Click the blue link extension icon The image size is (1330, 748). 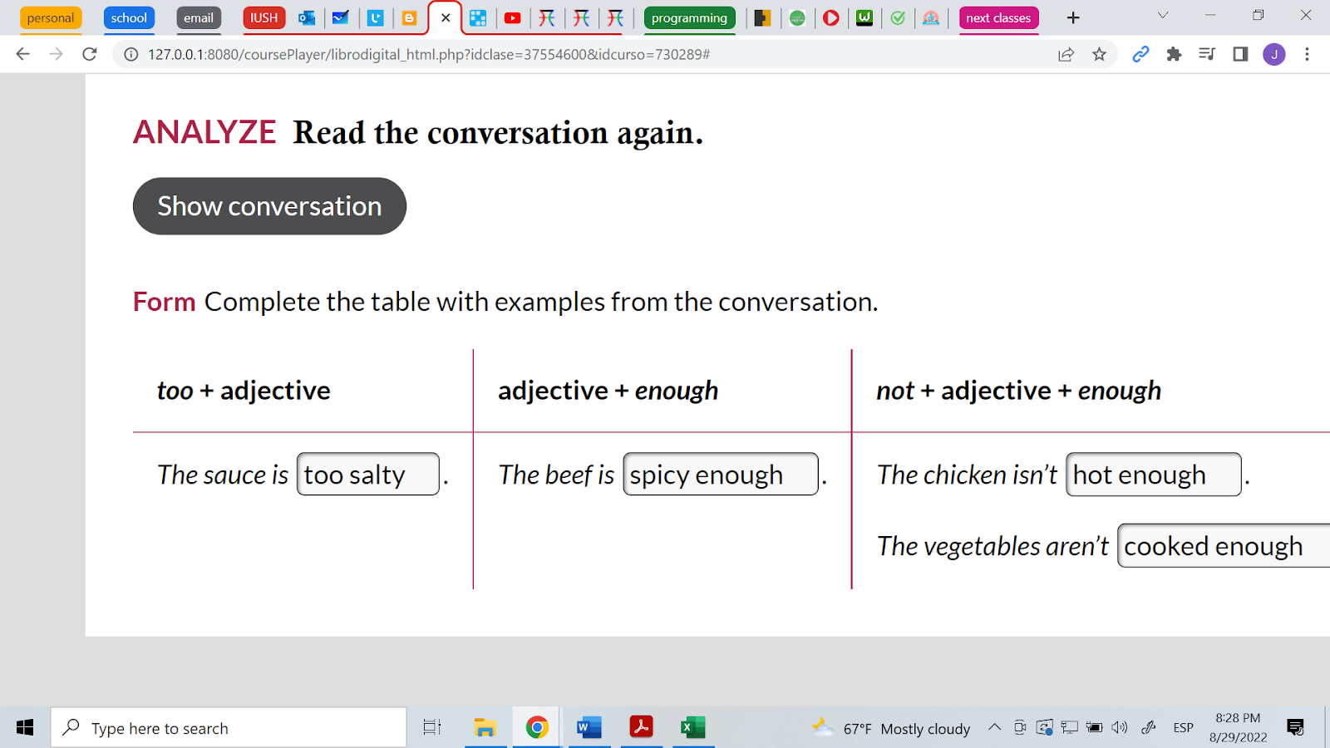(1140, 54)
